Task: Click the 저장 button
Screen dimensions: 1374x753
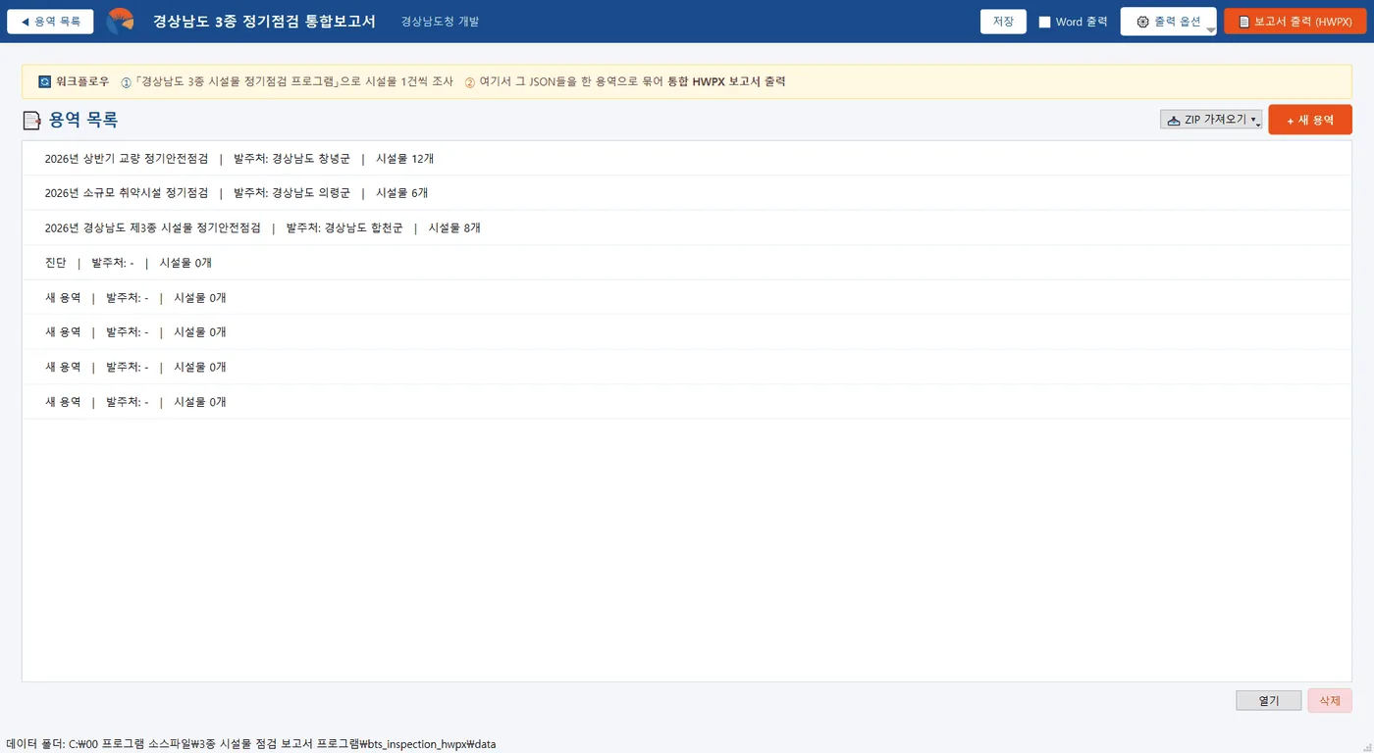Action: [x=1003, y=22]
